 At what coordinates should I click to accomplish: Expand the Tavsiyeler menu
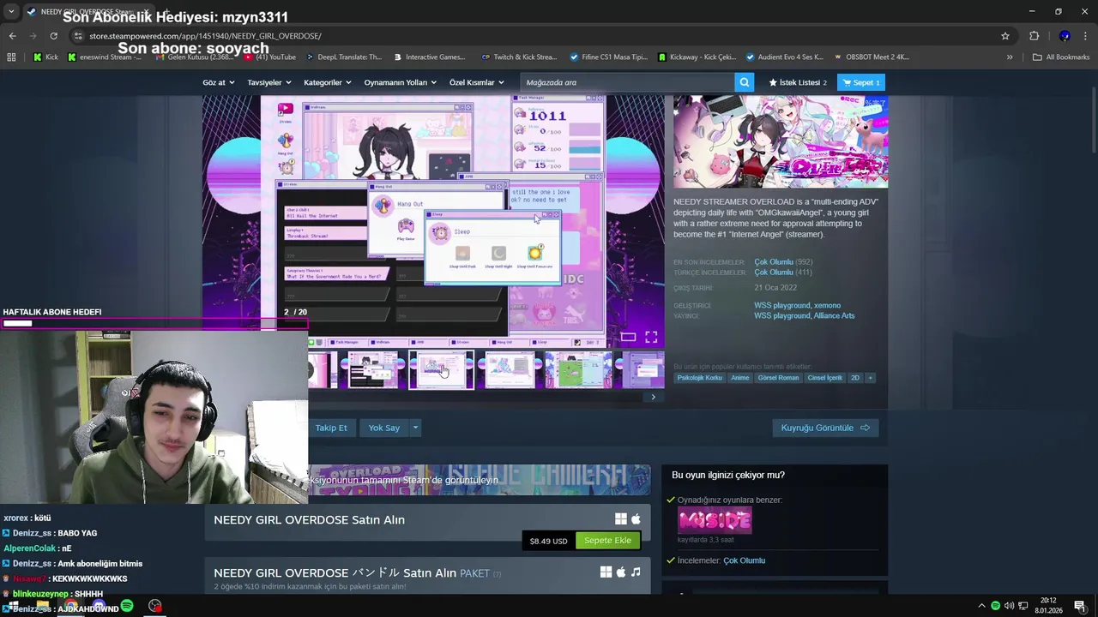click(269, 82)
